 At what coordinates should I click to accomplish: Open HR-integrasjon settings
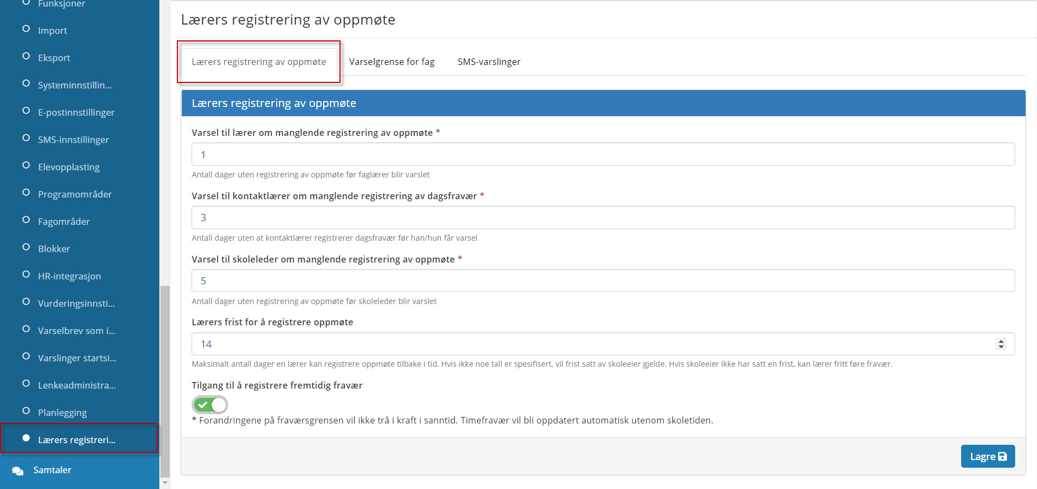point(69,276)
